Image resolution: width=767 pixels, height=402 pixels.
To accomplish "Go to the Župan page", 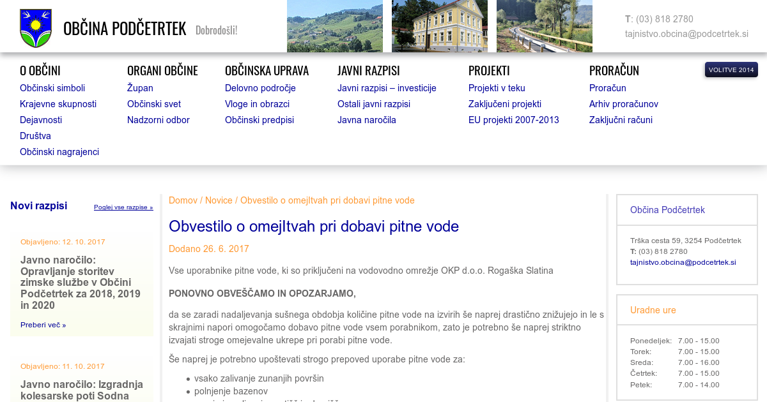I will click(x=140, y=88).
